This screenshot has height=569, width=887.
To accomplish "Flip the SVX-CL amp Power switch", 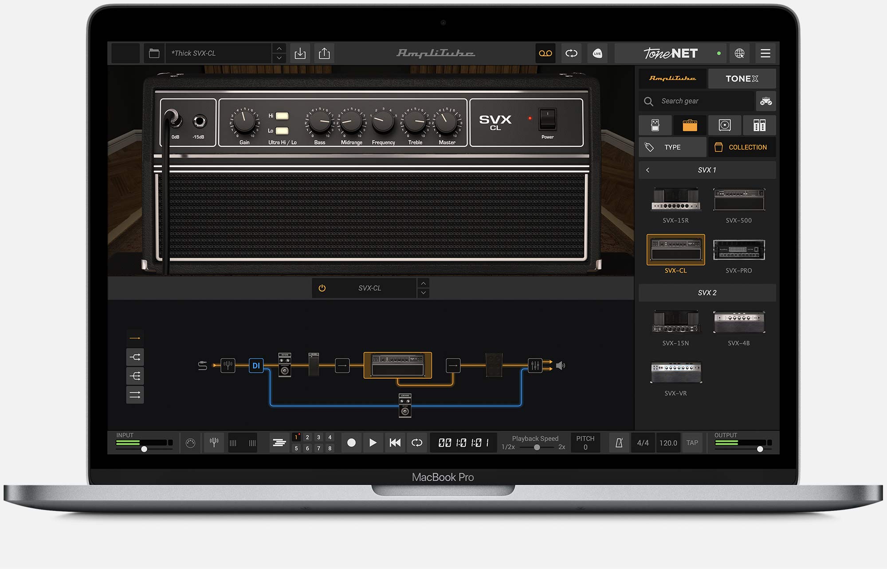I will click(x=547, y=119).
